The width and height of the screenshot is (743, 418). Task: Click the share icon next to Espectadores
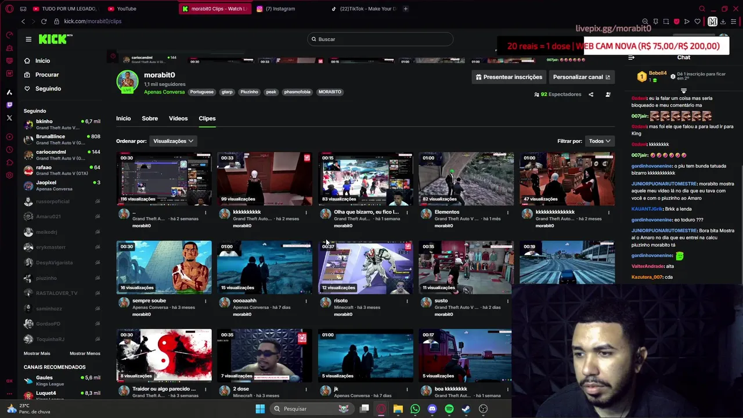(591, 95)
